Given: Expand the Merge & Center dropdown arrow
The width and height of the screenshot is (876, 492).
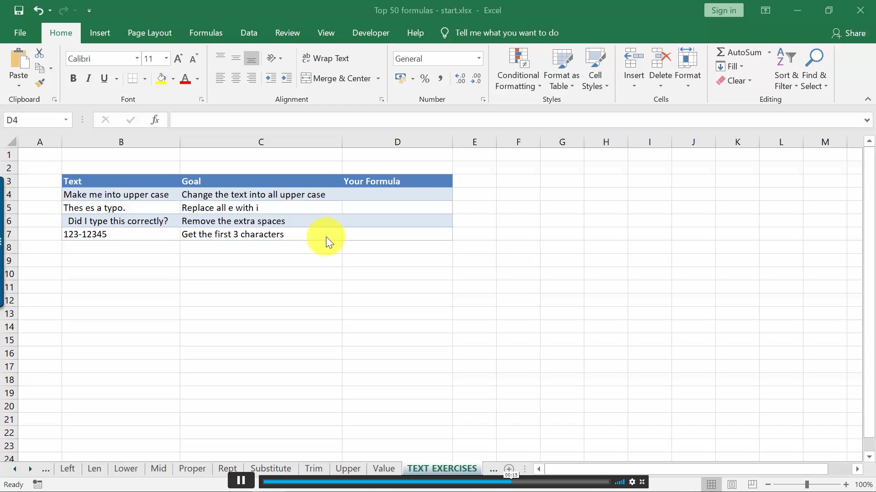Looking at the screenshot, I should pos(378,79).
